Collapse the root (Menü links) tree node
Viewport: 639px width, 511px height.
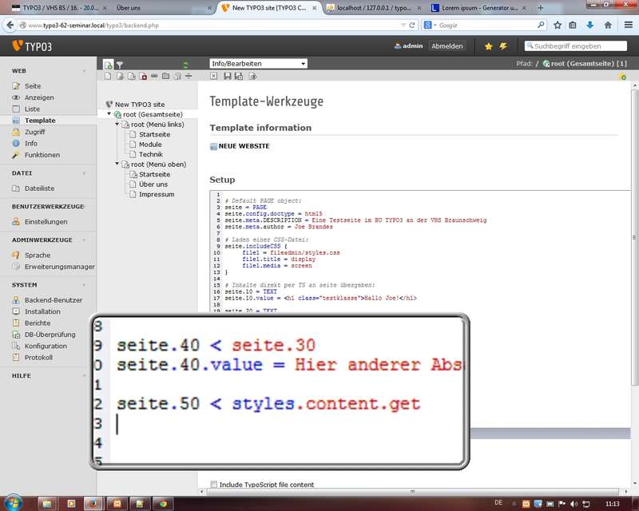[117, 125]
